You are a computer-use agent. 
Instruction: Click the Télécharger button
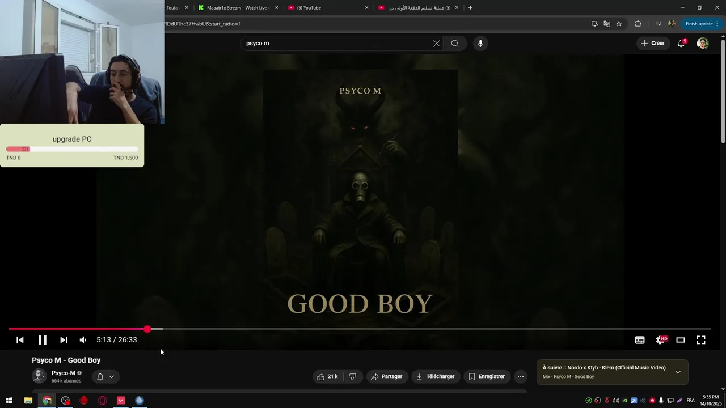436,376
